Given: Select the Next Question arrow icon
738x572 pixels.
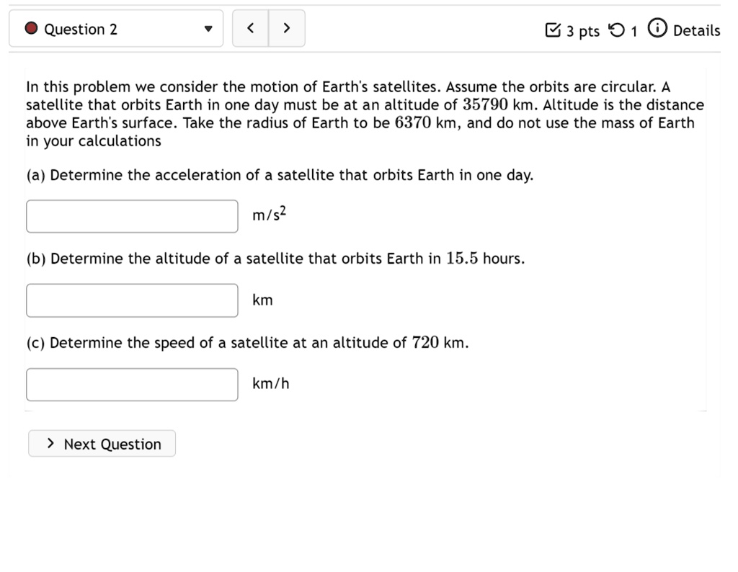Looking at the screenshot, I should point(51,444).
